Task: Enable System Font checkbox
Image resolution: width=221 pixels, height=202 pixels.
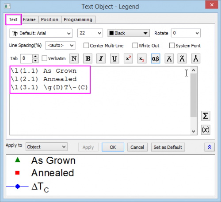Action: click(x=172, y=46)
